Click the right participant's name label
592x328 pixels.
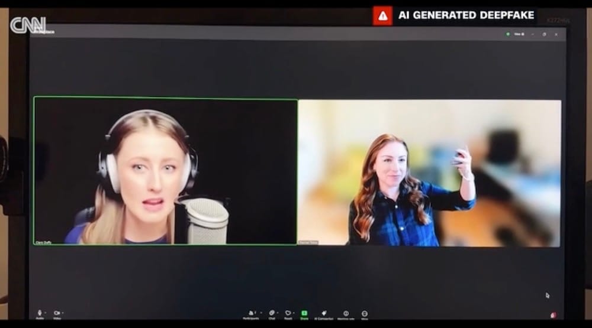click(308, 242)
